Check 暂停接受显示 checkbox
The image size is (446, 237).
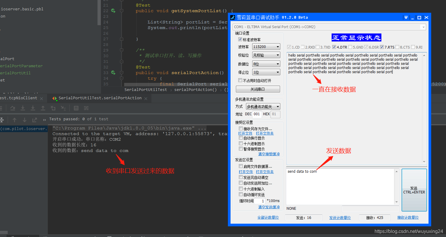click(241, 149)
